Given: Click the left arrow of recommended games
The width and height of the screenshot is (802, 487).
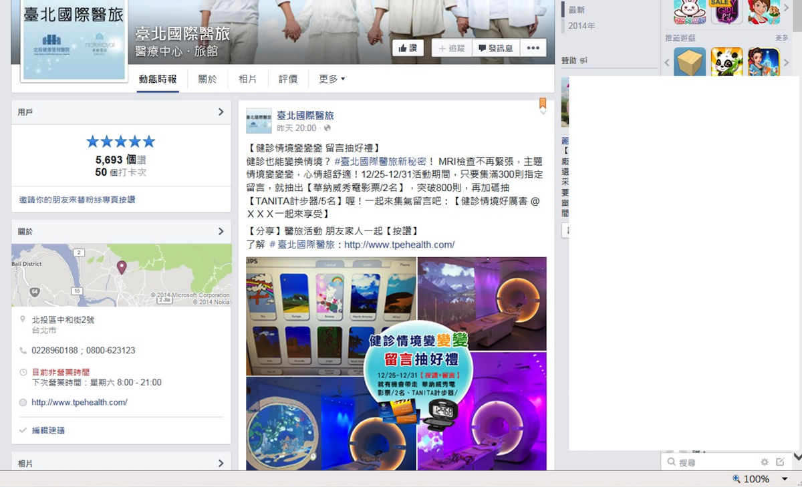Looking at the screenshot, I should [x=667, y=63].
